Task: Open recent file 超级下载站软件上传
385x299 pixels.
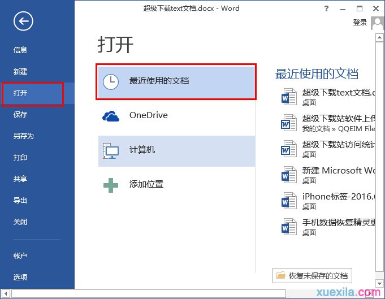Action: click(327, 123)
